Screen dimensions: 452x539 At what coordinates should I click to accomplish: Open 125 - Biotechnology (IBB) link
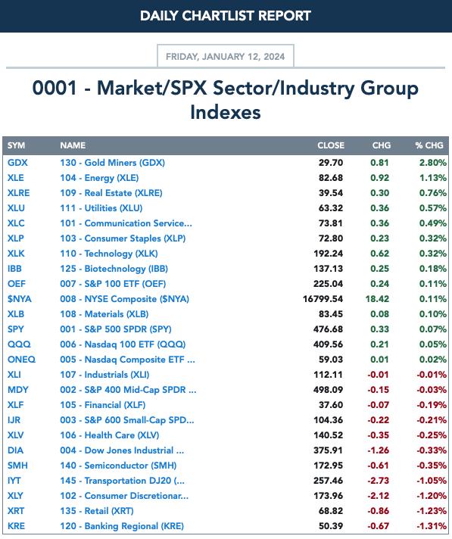click(x=114, y=269)
